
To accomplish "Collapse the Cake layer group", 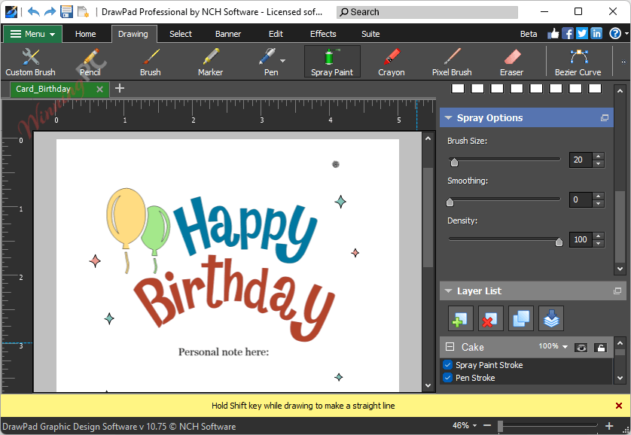I will point(449,345).
